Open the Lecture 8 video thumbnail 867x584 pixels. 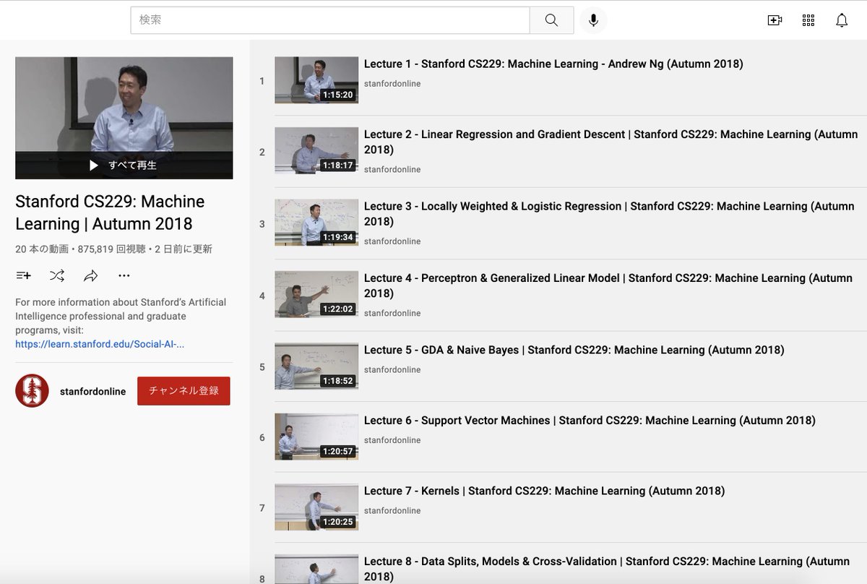point(316,570)
